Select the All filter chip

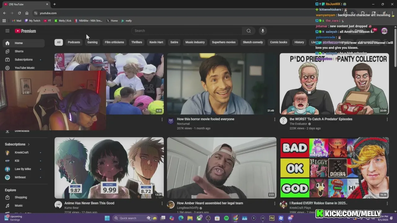[x=59, y=42]
